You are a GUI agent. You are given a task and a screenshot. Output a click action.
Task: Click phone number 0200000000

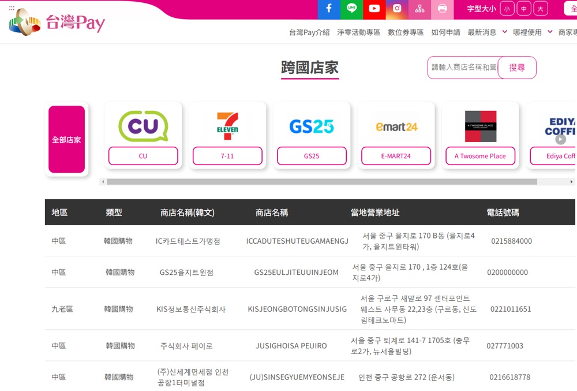click(507, 273)
